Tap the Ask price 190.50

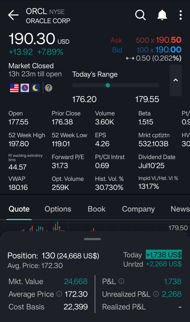click(x=168, y=40)
